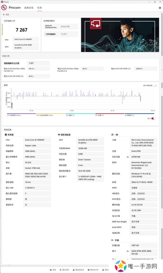Click H.265 2/2 export time 65.8 s
The height and width of the screenshot is (273, 163).
pyautogui.click(x=38, y=76)
